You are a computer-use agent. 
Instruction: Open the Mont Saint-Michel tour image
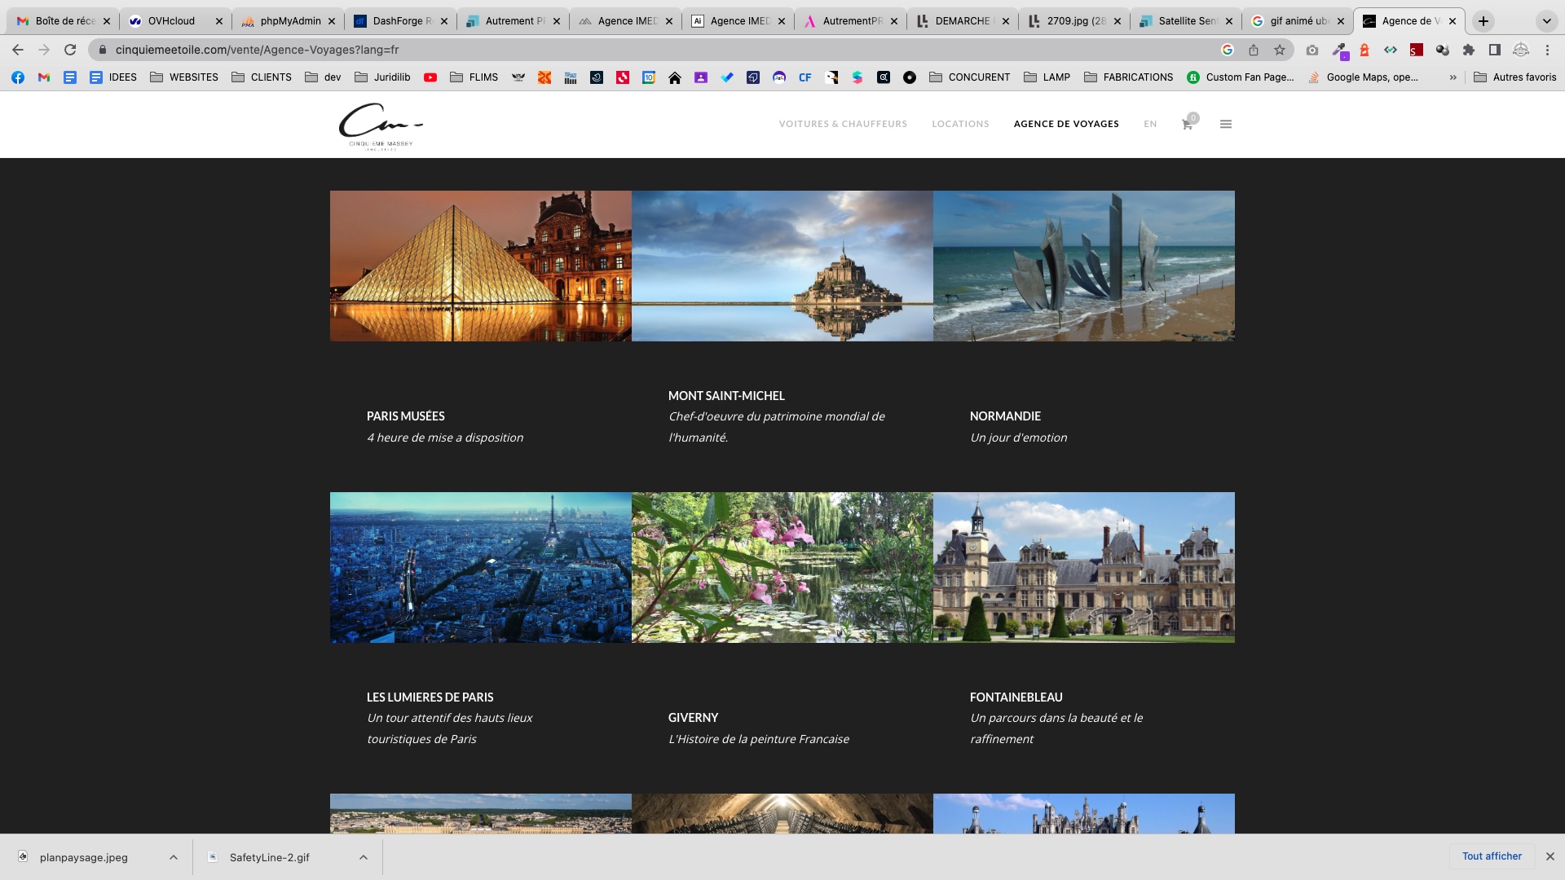pyautogui.click(x=782, y=266)
